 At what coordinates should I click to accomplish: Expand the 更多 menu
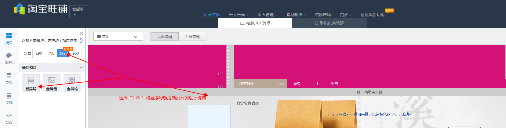pyautogui.click(x=345, y=15)
